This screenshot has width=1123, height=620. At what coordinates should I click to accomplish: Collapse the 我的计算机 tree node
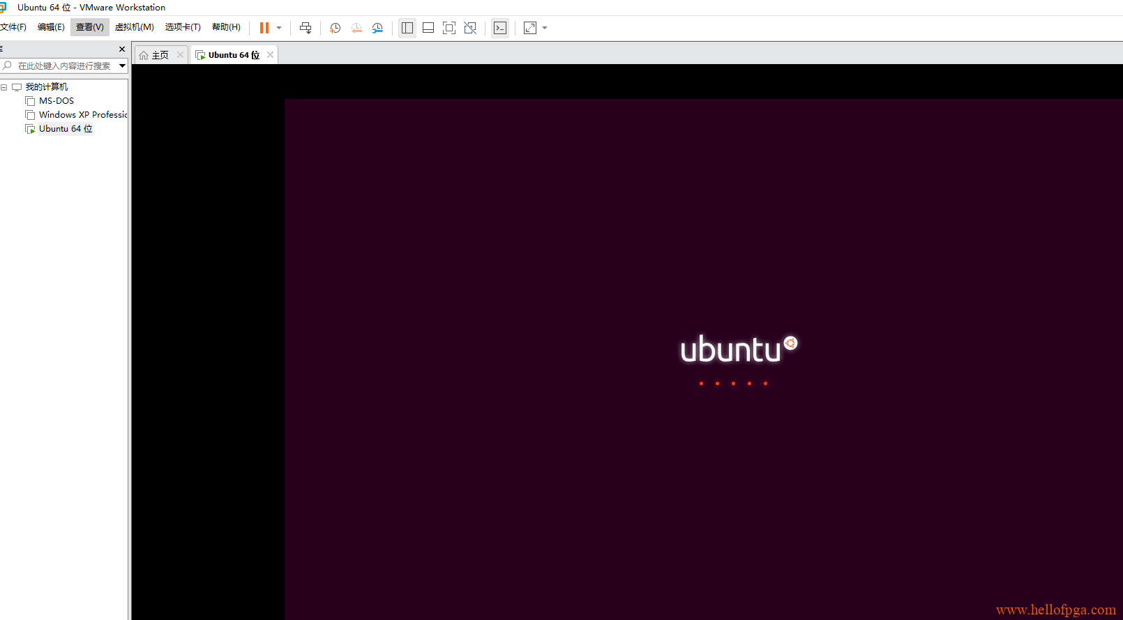coord(4,87)
